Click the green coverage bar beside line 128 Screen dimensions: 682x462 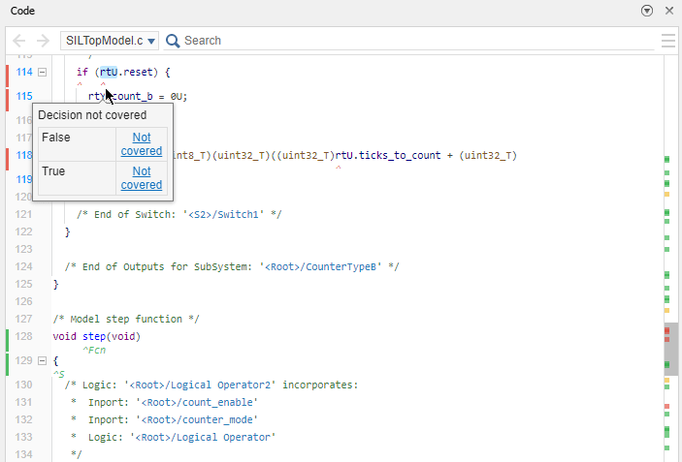point(8,339)
